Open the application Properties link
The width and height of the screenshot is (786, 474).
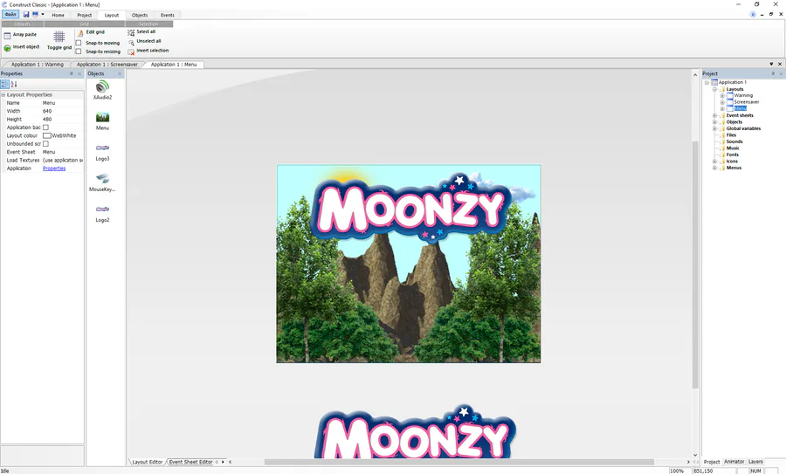tap(54, 168)
